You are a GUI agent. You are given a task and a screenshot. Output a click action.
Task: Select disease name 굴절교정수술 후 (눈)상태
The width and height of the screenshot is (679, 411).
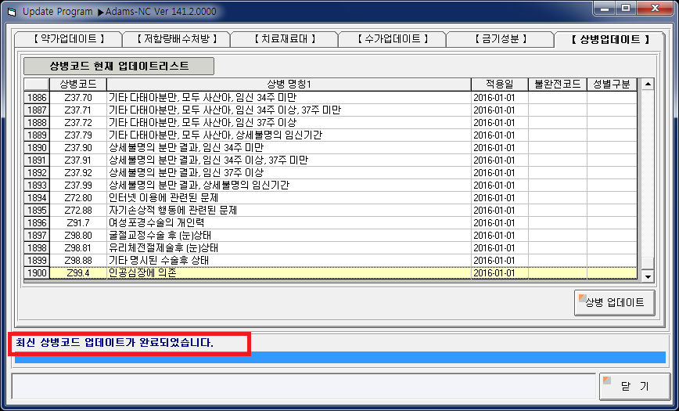(x=289, y=236)
